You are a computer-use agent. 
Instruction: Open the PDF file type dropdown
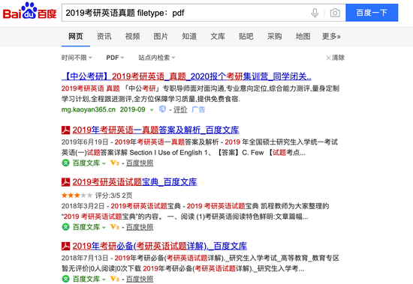115,58
